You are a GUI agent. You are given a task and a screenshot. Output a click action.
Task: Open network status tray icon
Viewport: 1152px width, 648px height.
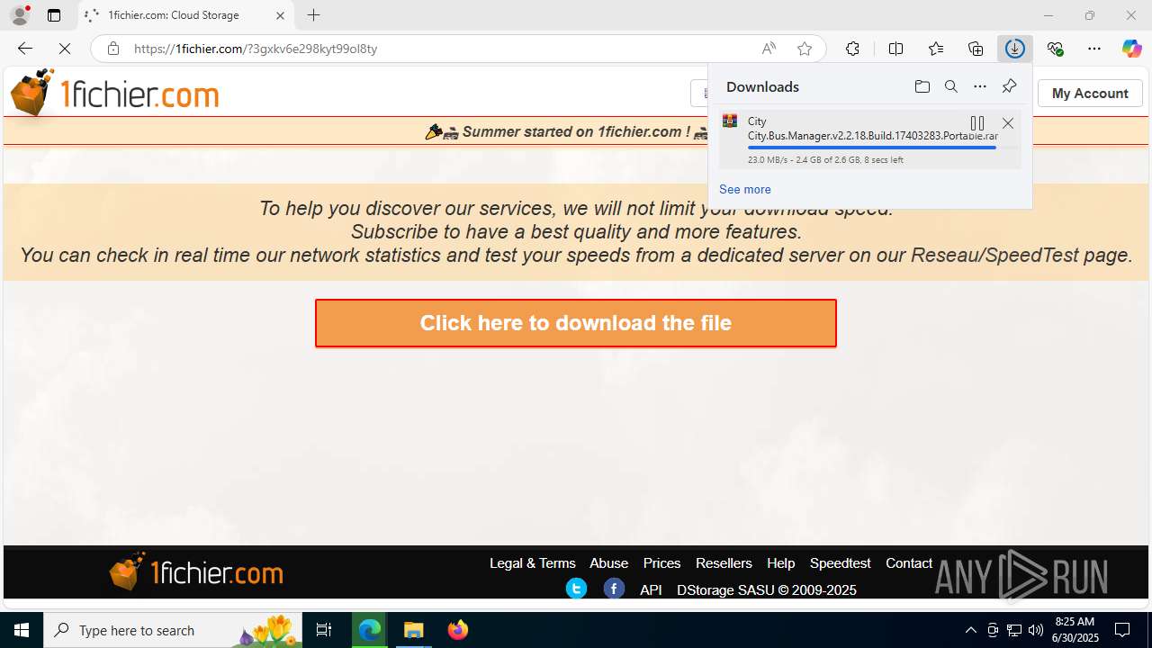pyautogui.click(x=1014, y=630)
